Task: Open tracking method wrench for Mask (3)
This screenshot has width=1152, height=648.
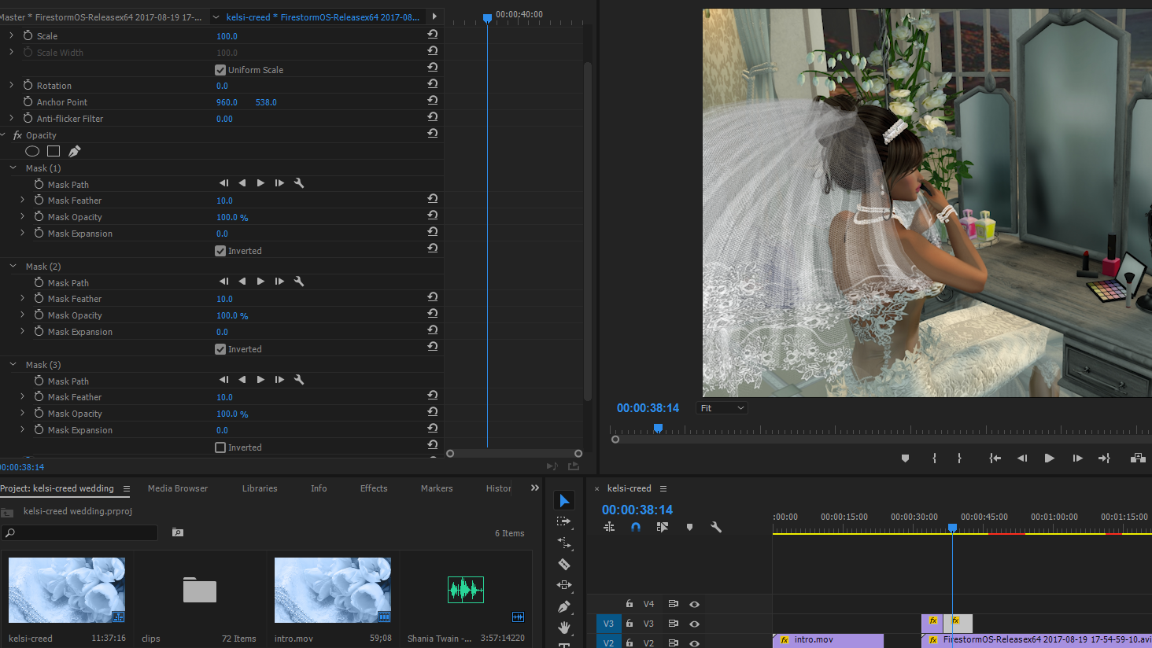Action: 299,379
